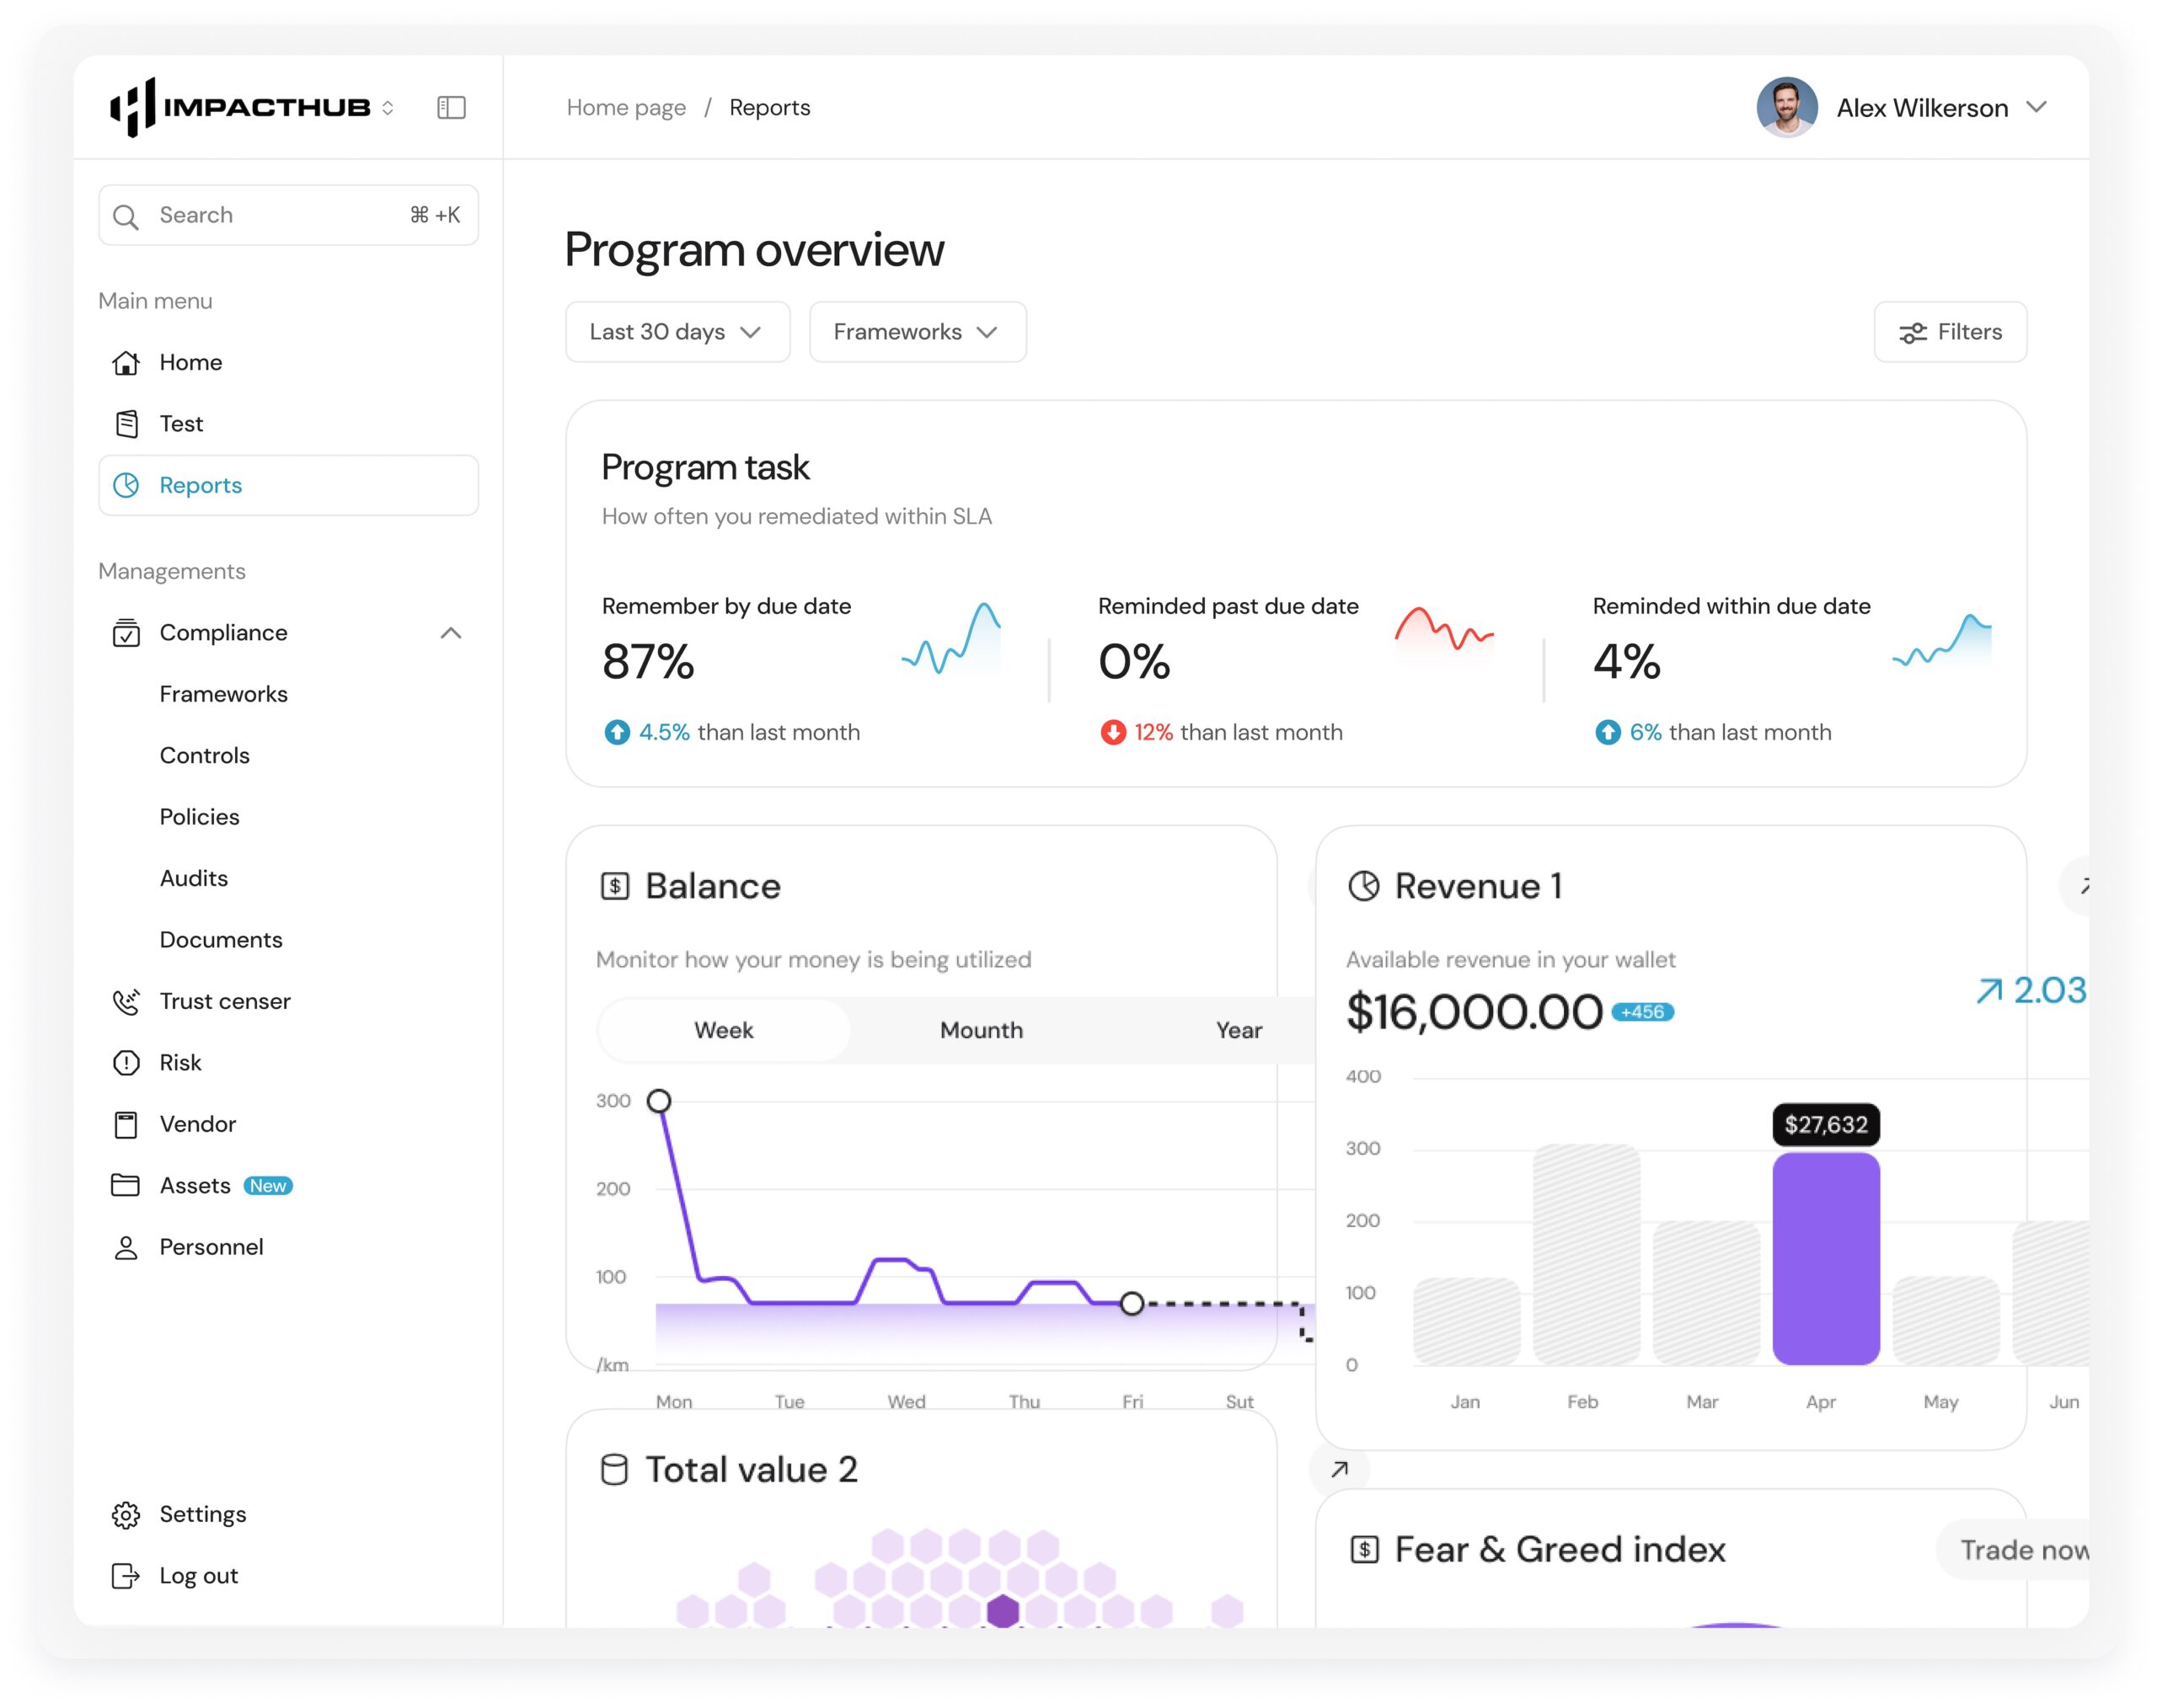Screen dimensions: 2157x1708
Task: Collapse the Compliance menu section
Action: [450, 633]
